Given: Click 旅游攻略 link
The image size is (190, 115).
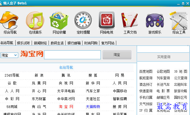Looking at the screenshot, I should pos(180,91).
